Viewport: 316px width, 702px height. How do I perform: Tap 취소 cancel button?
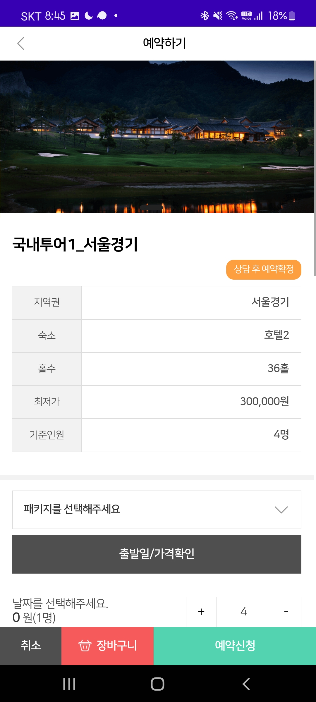point(31,646)
